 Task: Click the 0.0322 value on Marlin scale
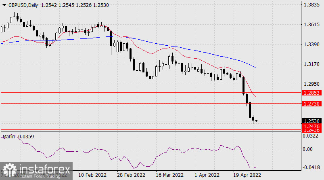click(311, 136)
